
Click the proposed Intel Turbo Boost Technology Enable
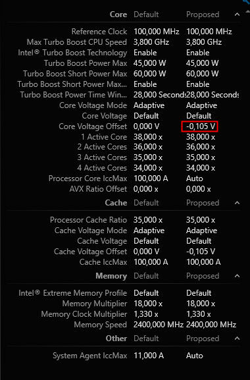click(198, 53)
